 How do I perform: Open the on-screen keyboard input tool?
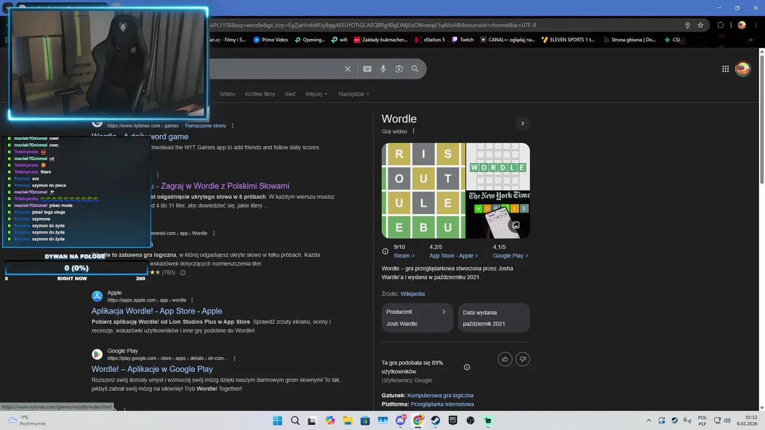click(x=368, y=69)
